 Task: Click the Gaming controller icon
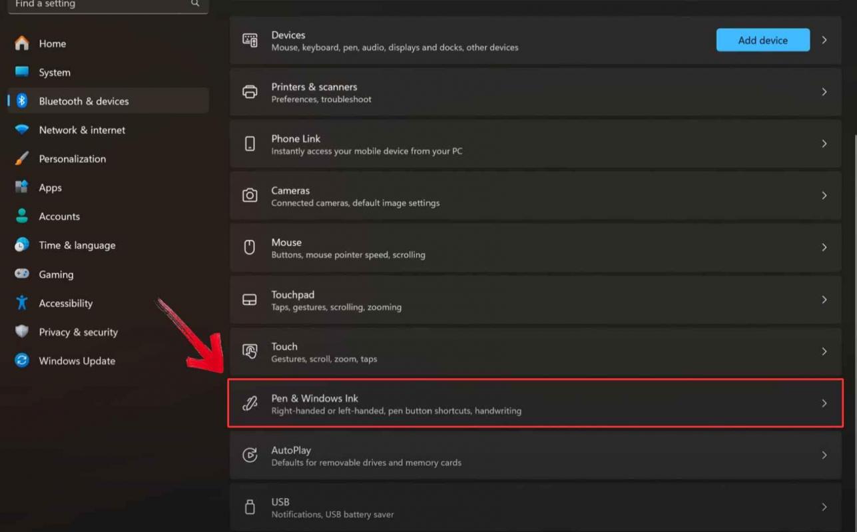click(22, 274)
